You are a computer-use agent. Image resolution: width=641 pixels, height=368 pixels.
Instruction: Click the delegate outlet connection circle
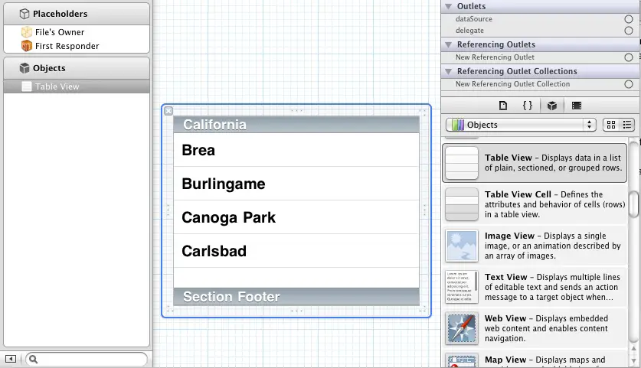point(629,31)
